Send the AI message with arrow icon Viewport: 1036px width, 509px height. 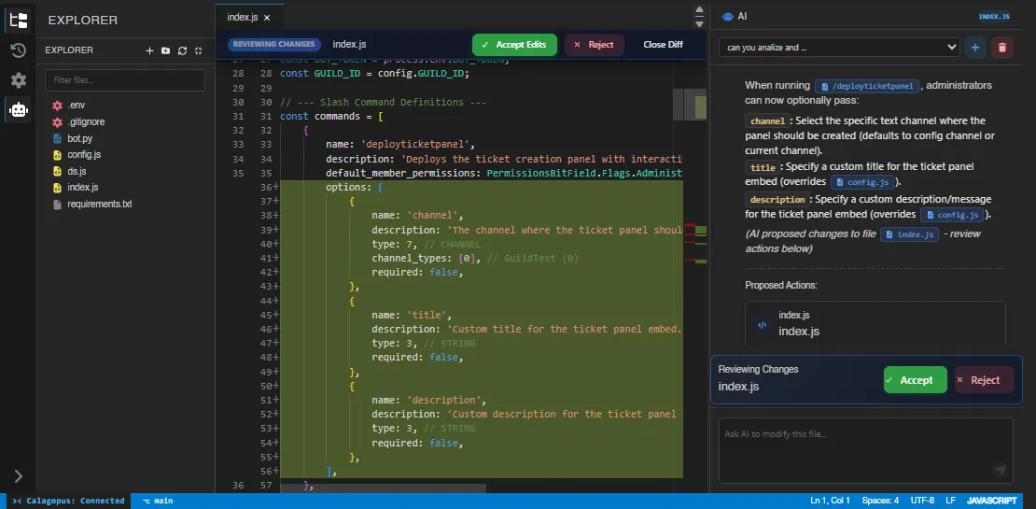[1001, 470]
